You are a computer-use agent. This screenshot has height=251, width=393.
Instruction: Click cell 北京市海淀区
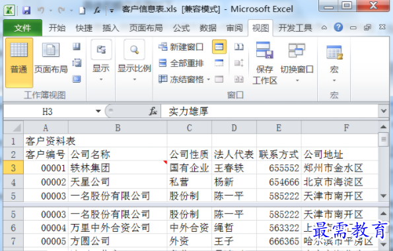click(339, 182)
